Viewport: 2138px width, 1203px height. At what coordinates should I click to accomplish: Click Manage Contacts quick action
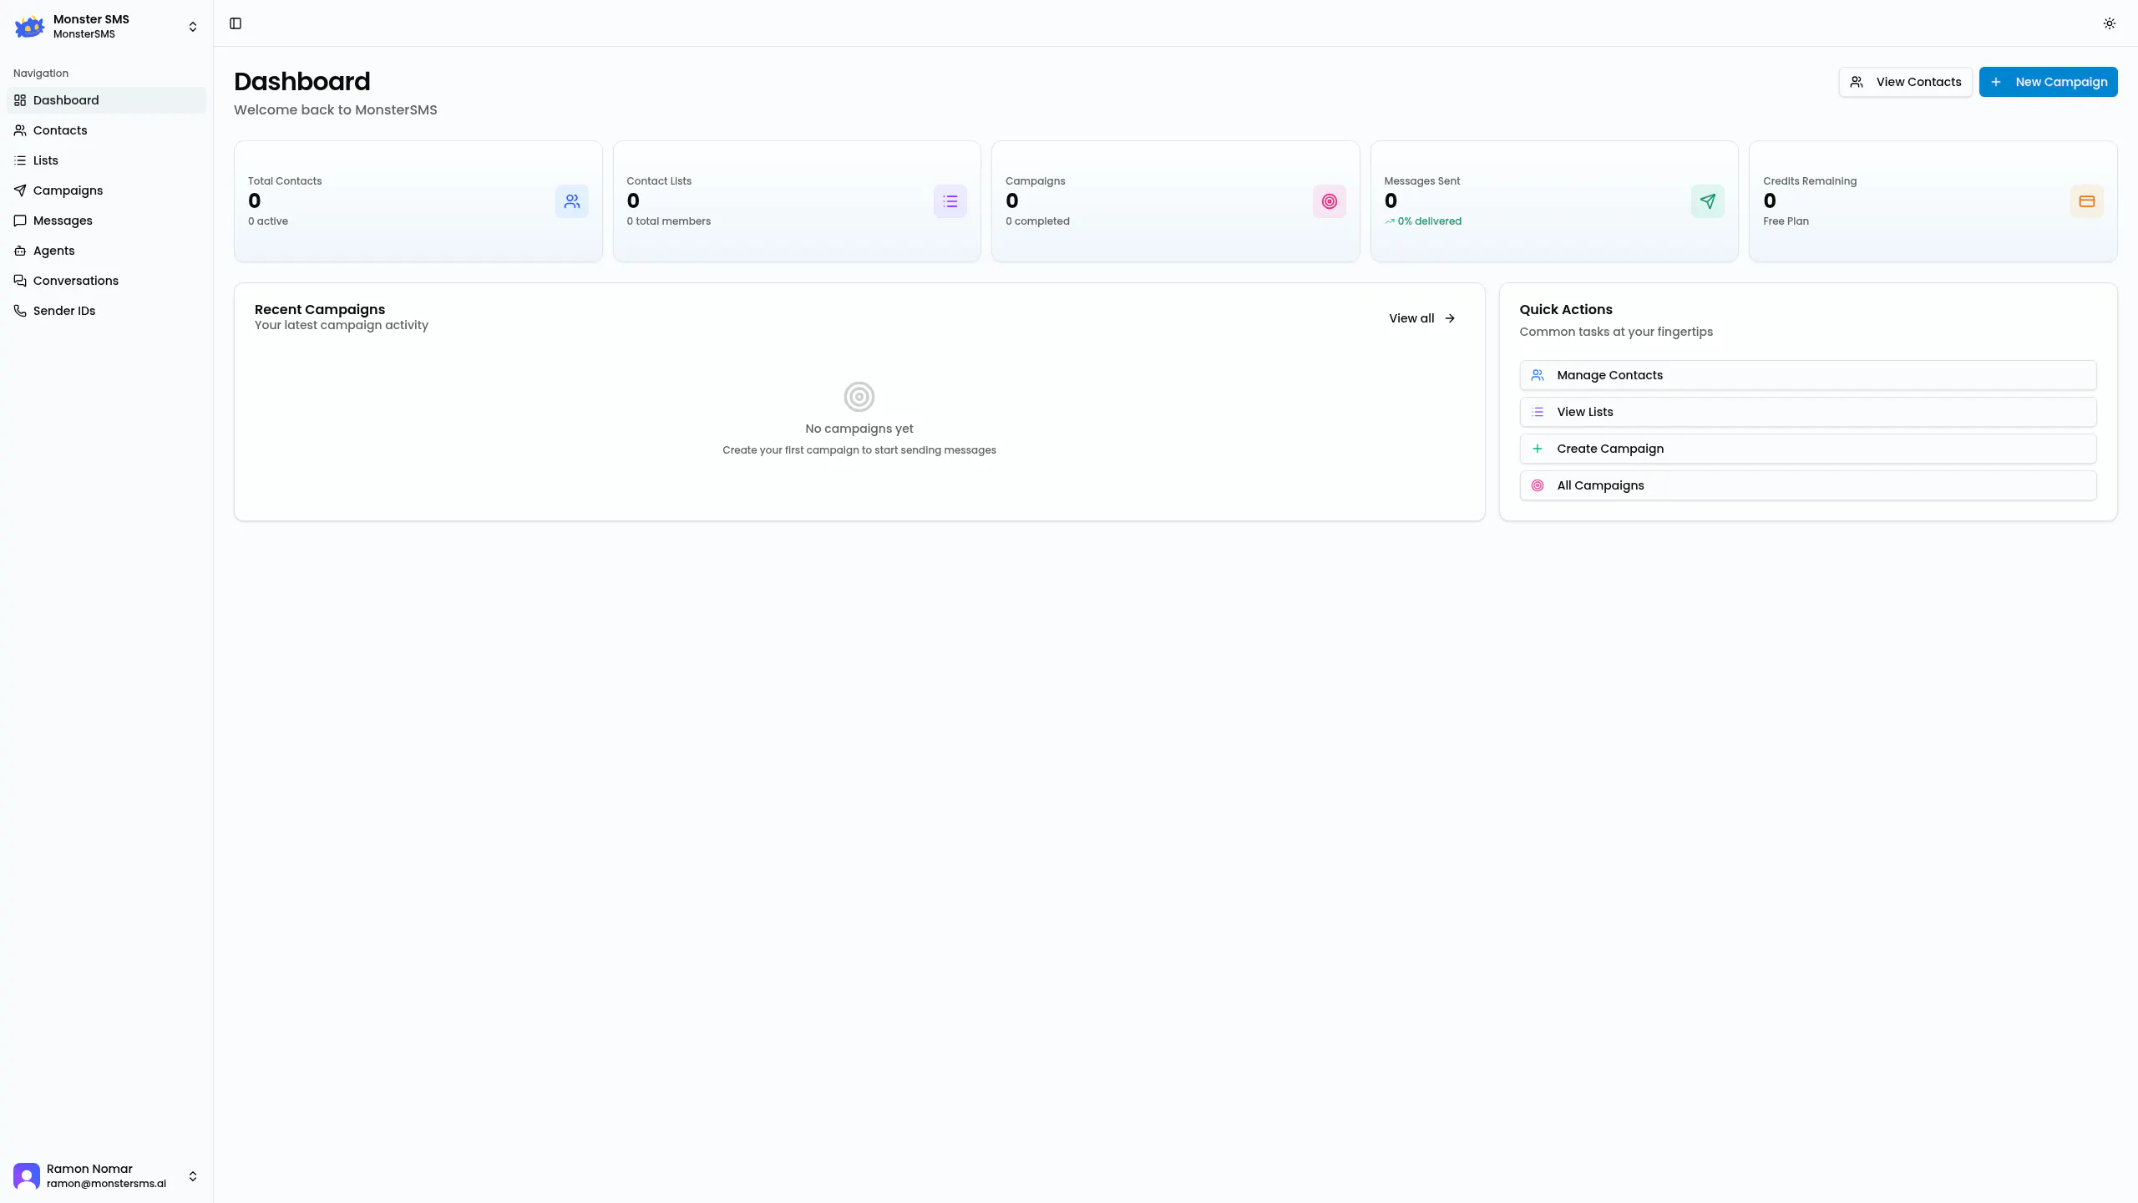tap(1807, 375)
